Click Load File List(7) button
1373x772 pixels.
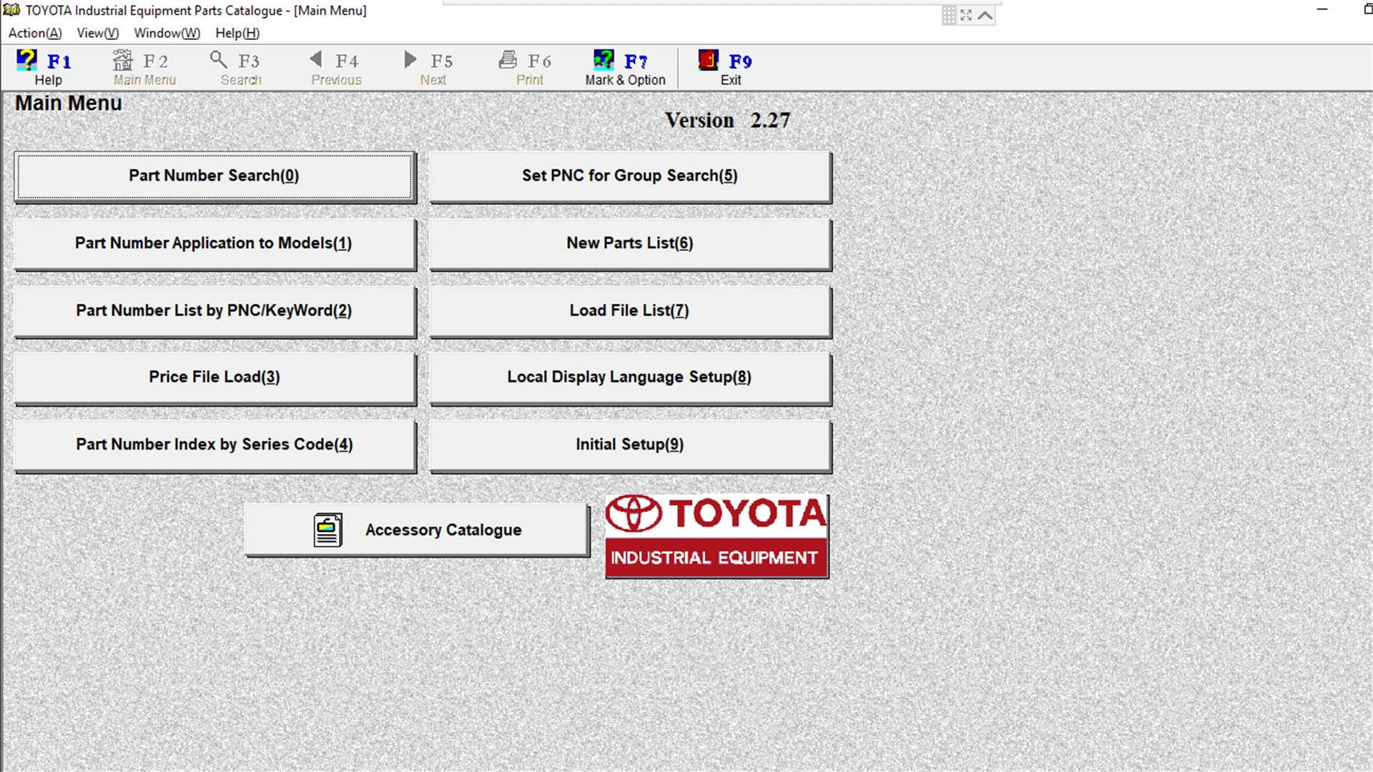[630, 311]
